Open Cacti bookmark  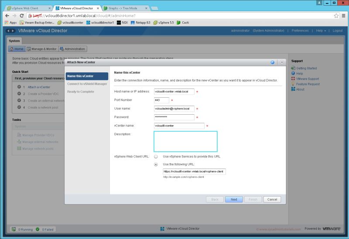point(183,23)
